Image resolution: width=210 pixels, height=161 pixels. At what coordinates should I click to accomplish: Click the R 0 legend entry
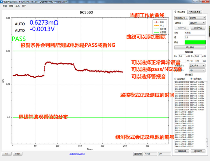pyautogui.click(x=159, y=22)
